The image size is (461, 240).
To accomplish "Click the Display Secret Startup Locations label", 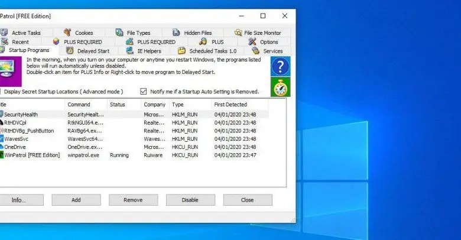I will click(63, 92).
